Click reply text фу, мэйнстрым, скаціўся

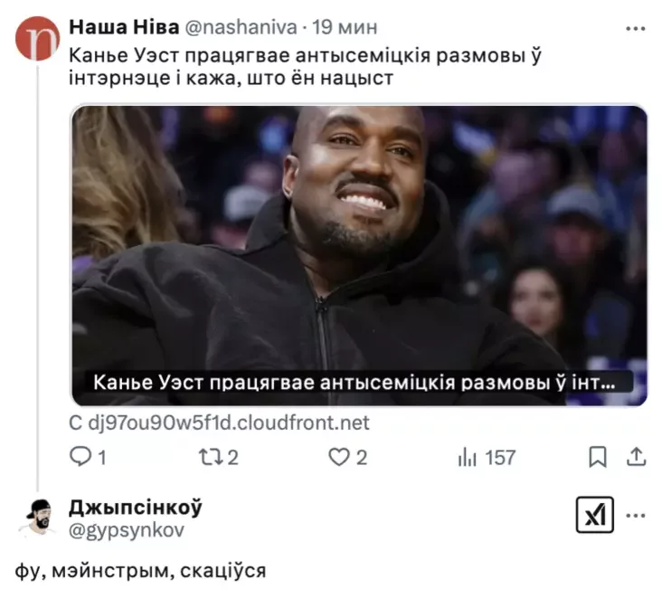point(140,571)
